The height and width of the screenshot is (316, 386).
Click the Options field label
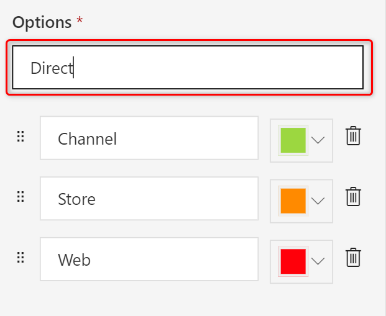click(42, 22)
